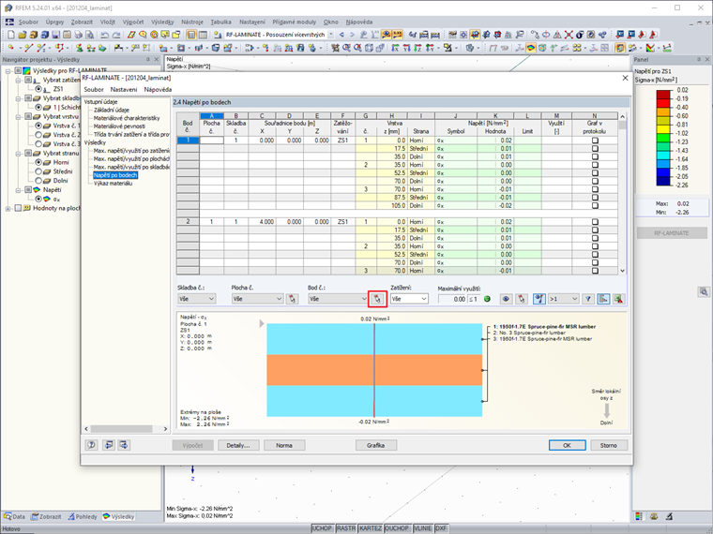Open the Zatížení dropdown

coord(409,299)
